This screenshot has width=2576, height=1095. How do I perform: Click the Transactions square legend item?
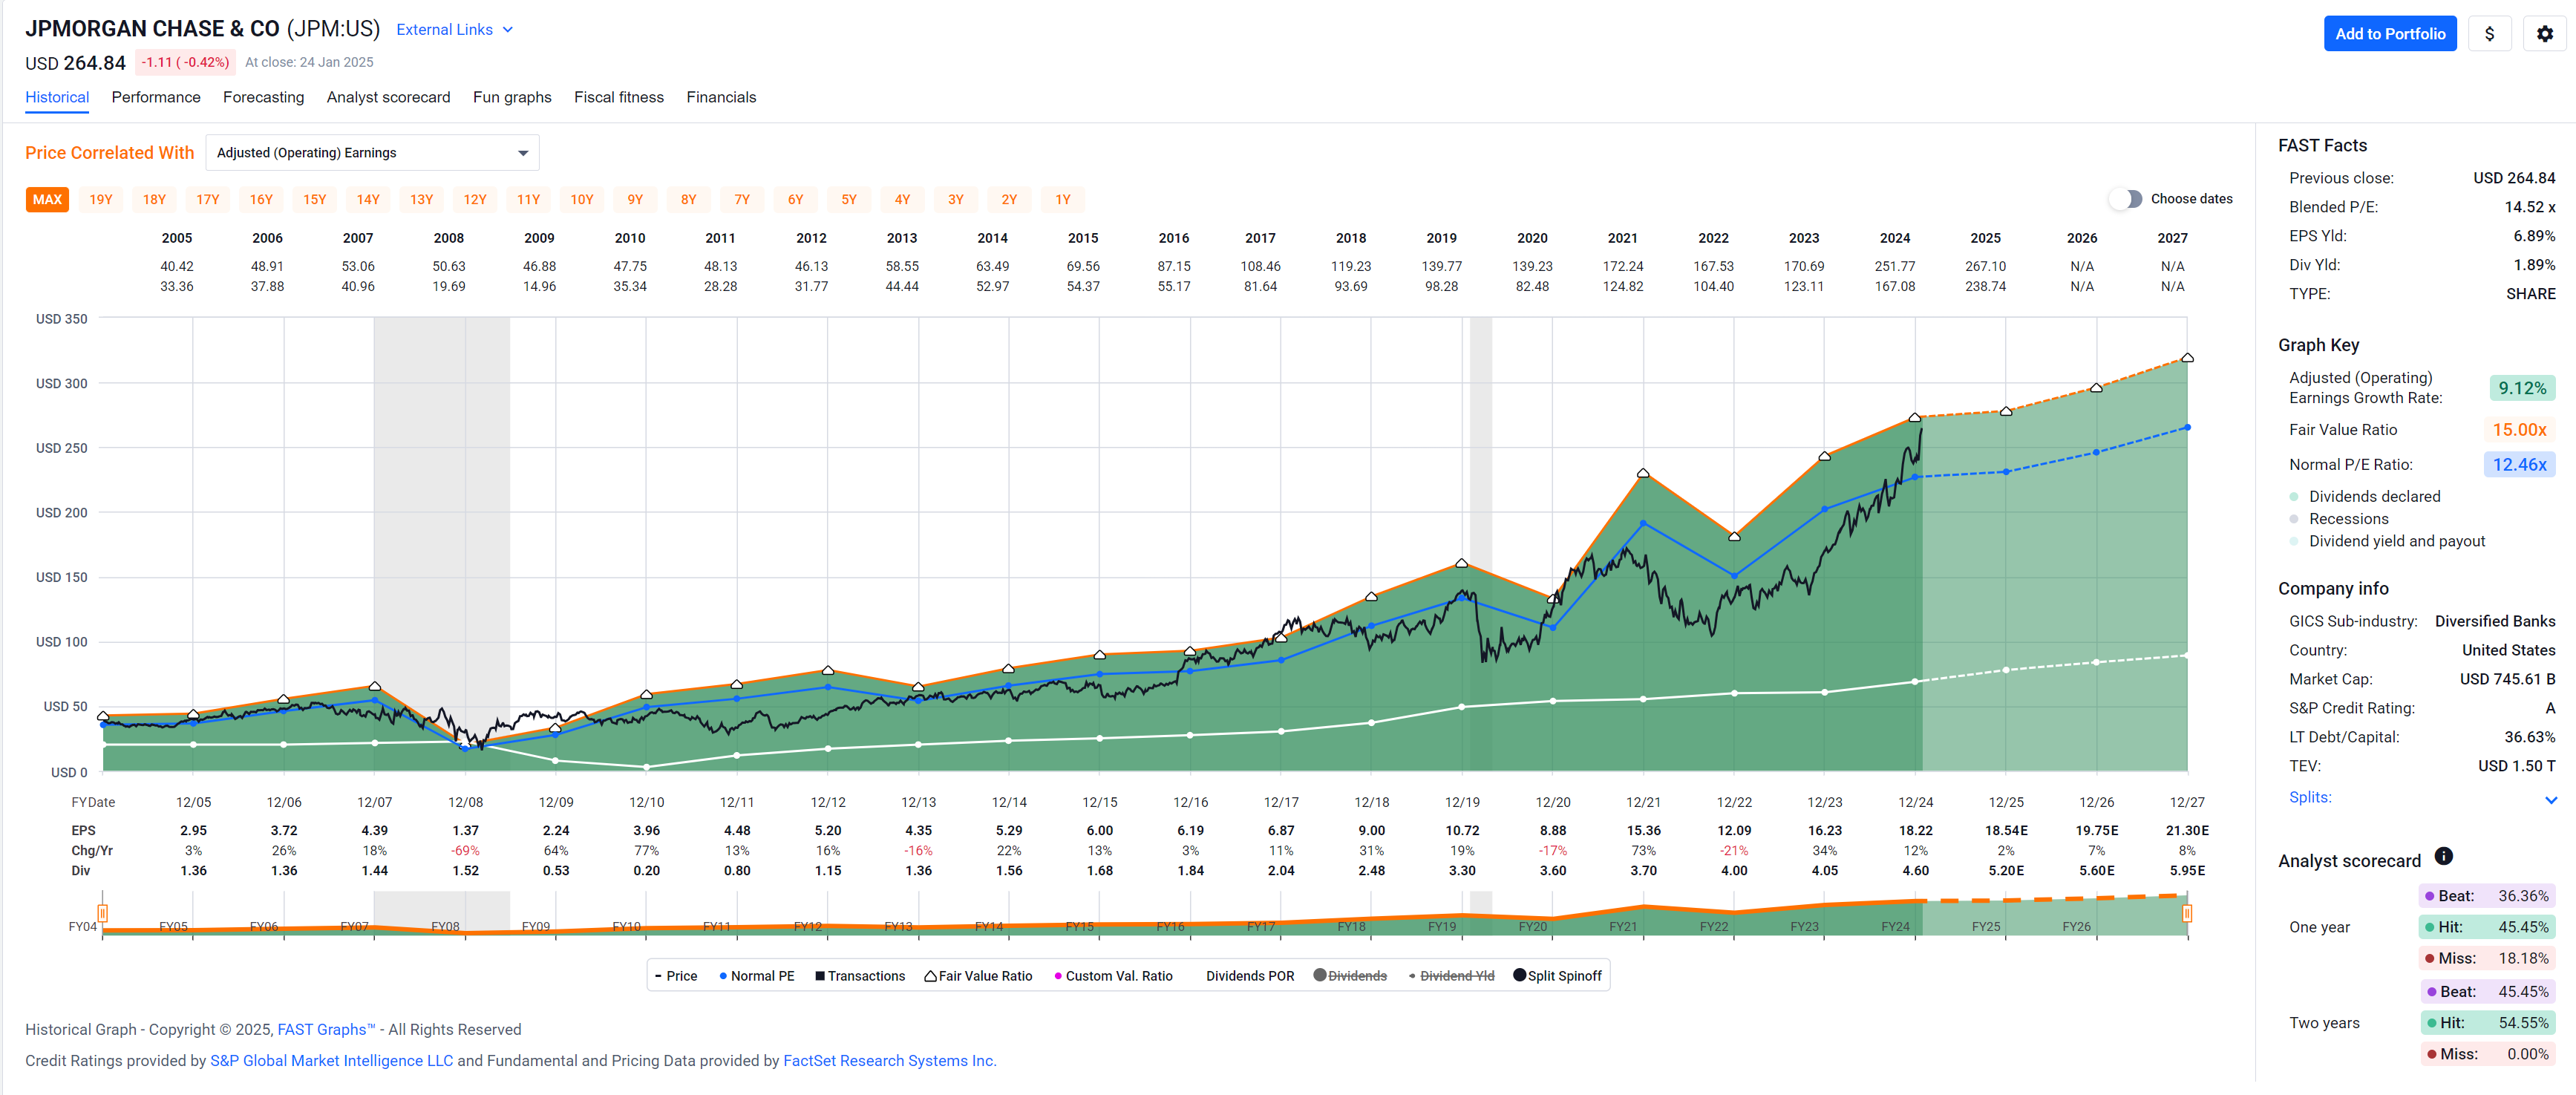point(859,976)
